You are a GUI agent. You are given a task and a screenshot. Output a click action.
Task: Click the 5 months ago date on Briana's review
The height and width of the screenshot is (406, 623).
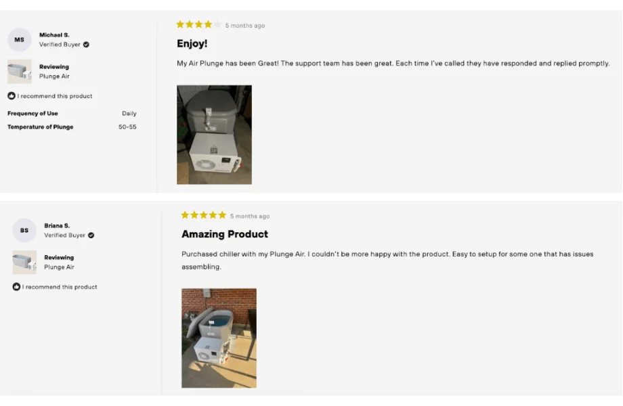click(x=250, y=215)
